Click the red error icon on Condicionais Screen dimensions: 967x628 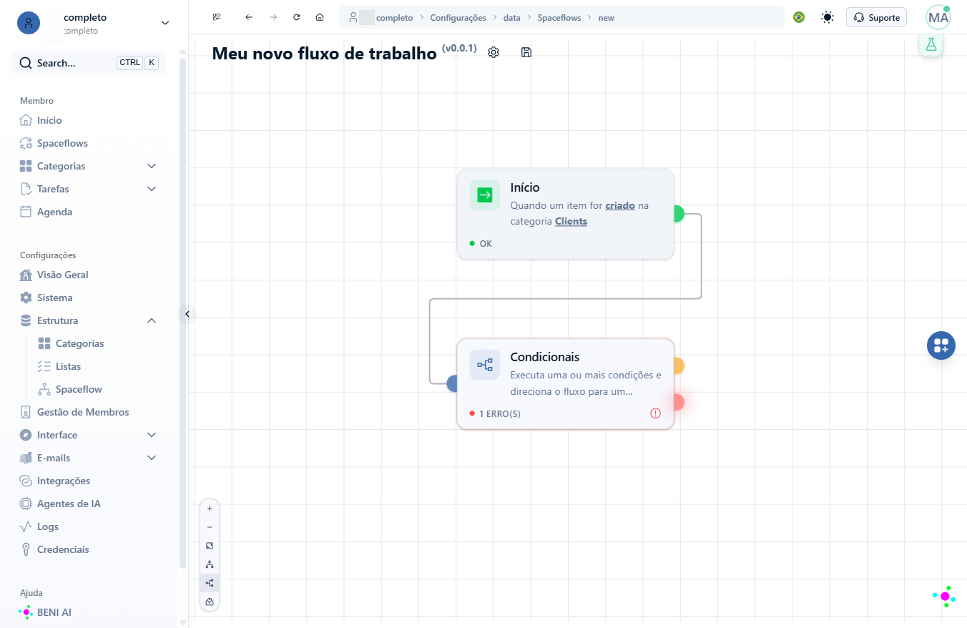655,413
